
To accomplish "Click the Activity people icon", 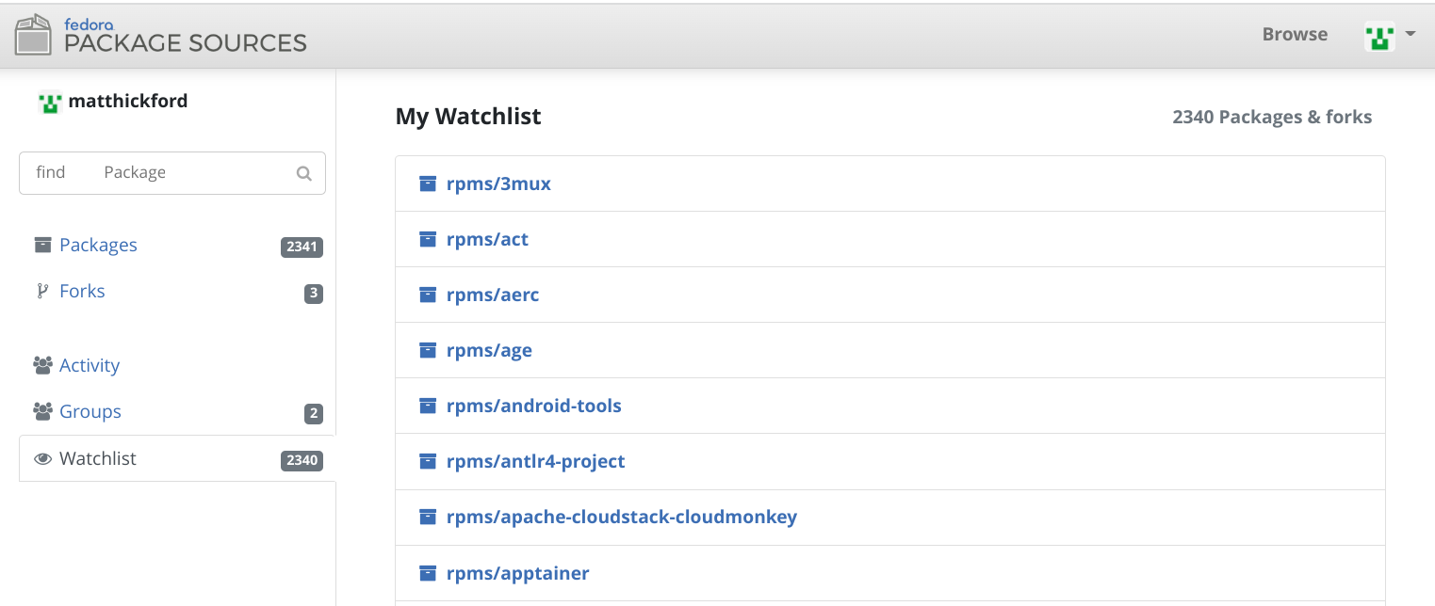I will (x=42, y=365).
